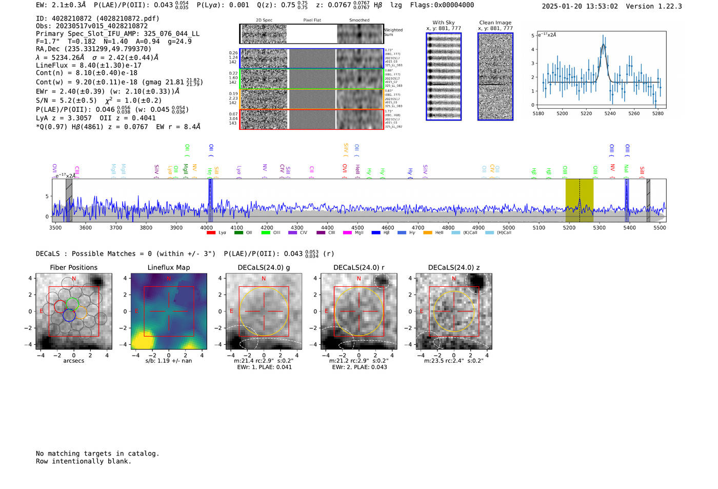Click the dark green OII legend swatch

238,233
